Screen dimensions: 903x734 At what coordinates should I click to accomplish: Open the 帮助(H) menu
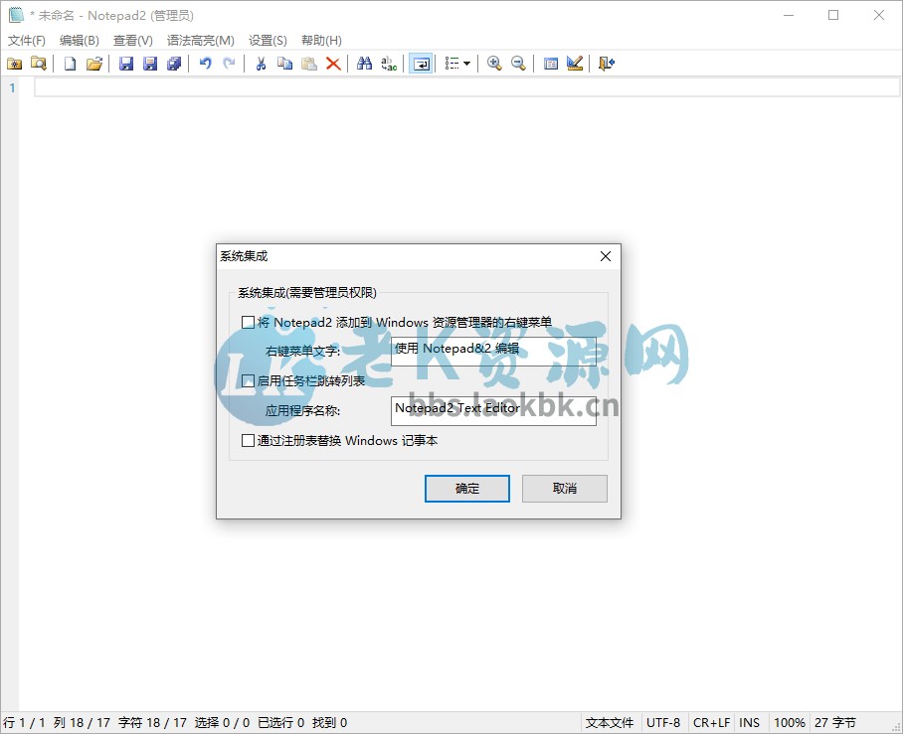click(321, 41)
